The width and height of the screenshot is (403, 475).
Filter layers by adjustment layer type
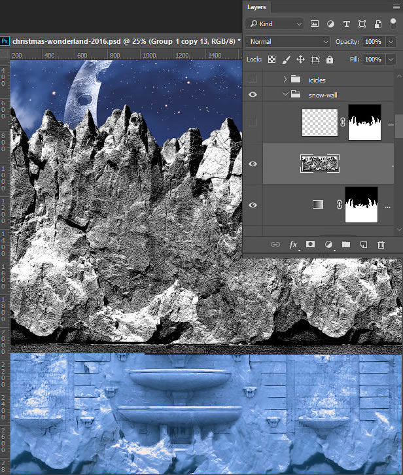(330, 24)
